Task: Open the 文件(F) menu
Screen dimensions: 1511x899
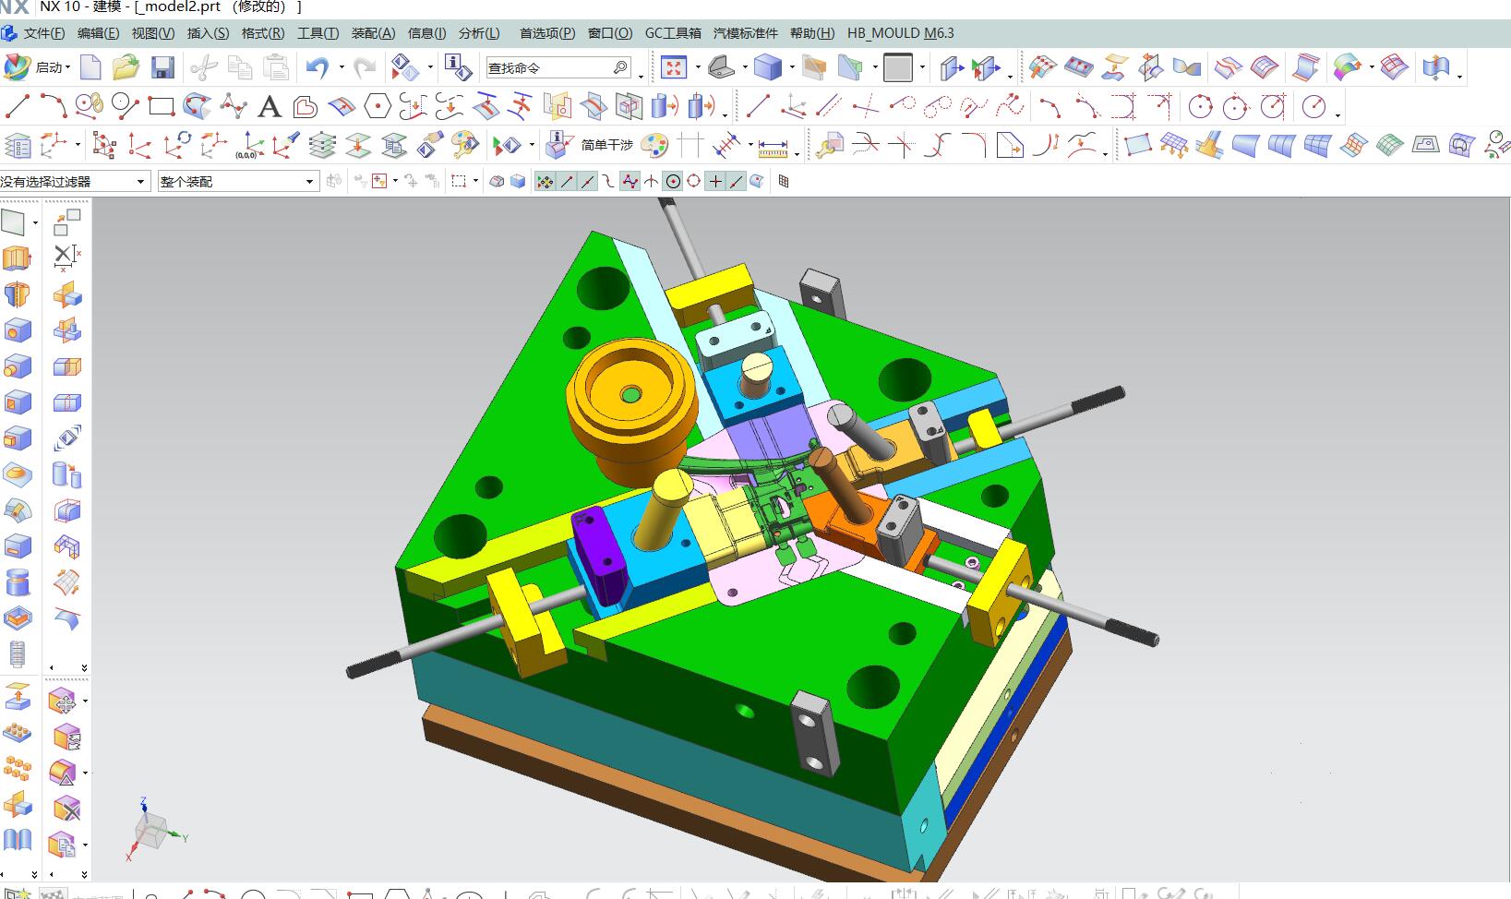Action: [x=43, y=33]
